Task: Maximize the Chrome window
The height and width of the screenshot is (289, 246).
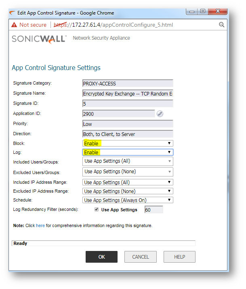Action: (203, 11)
